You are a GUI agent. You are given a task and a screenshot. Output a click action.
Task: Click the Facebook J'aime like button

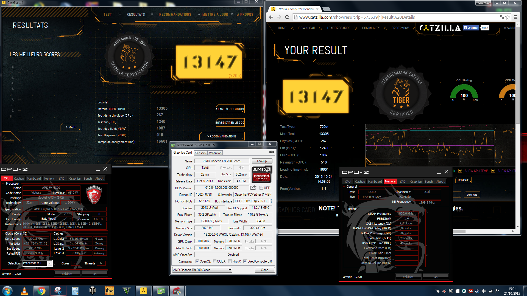coord(471,28)
